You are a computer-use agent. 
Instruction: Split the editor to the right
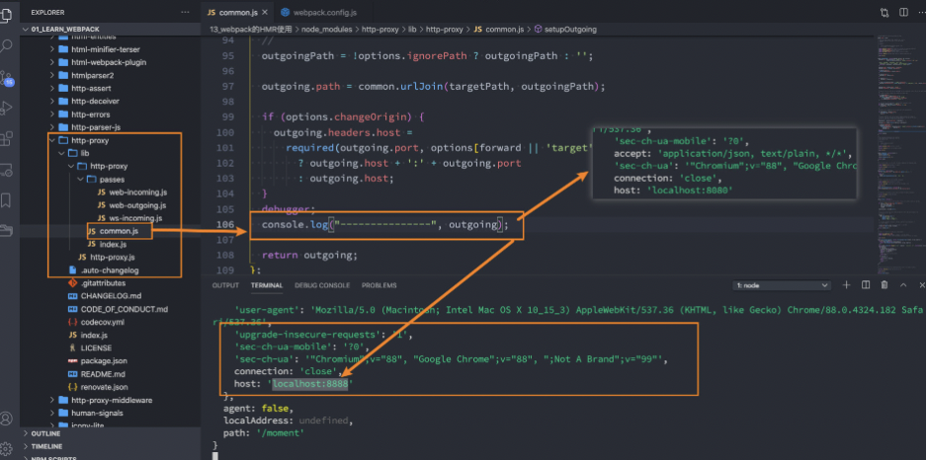903,13
